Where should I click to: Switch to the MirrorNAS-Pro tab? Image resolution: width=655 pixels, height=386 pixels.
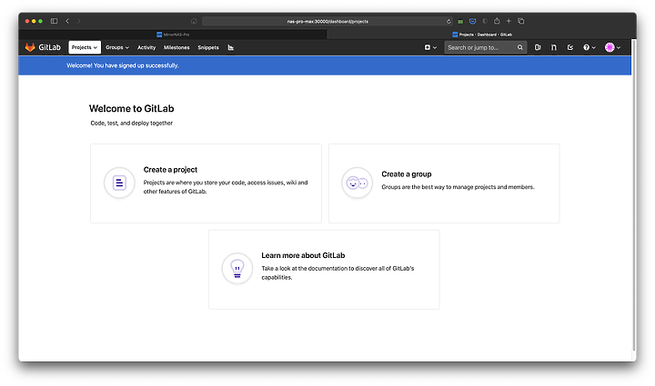[173, 35]
